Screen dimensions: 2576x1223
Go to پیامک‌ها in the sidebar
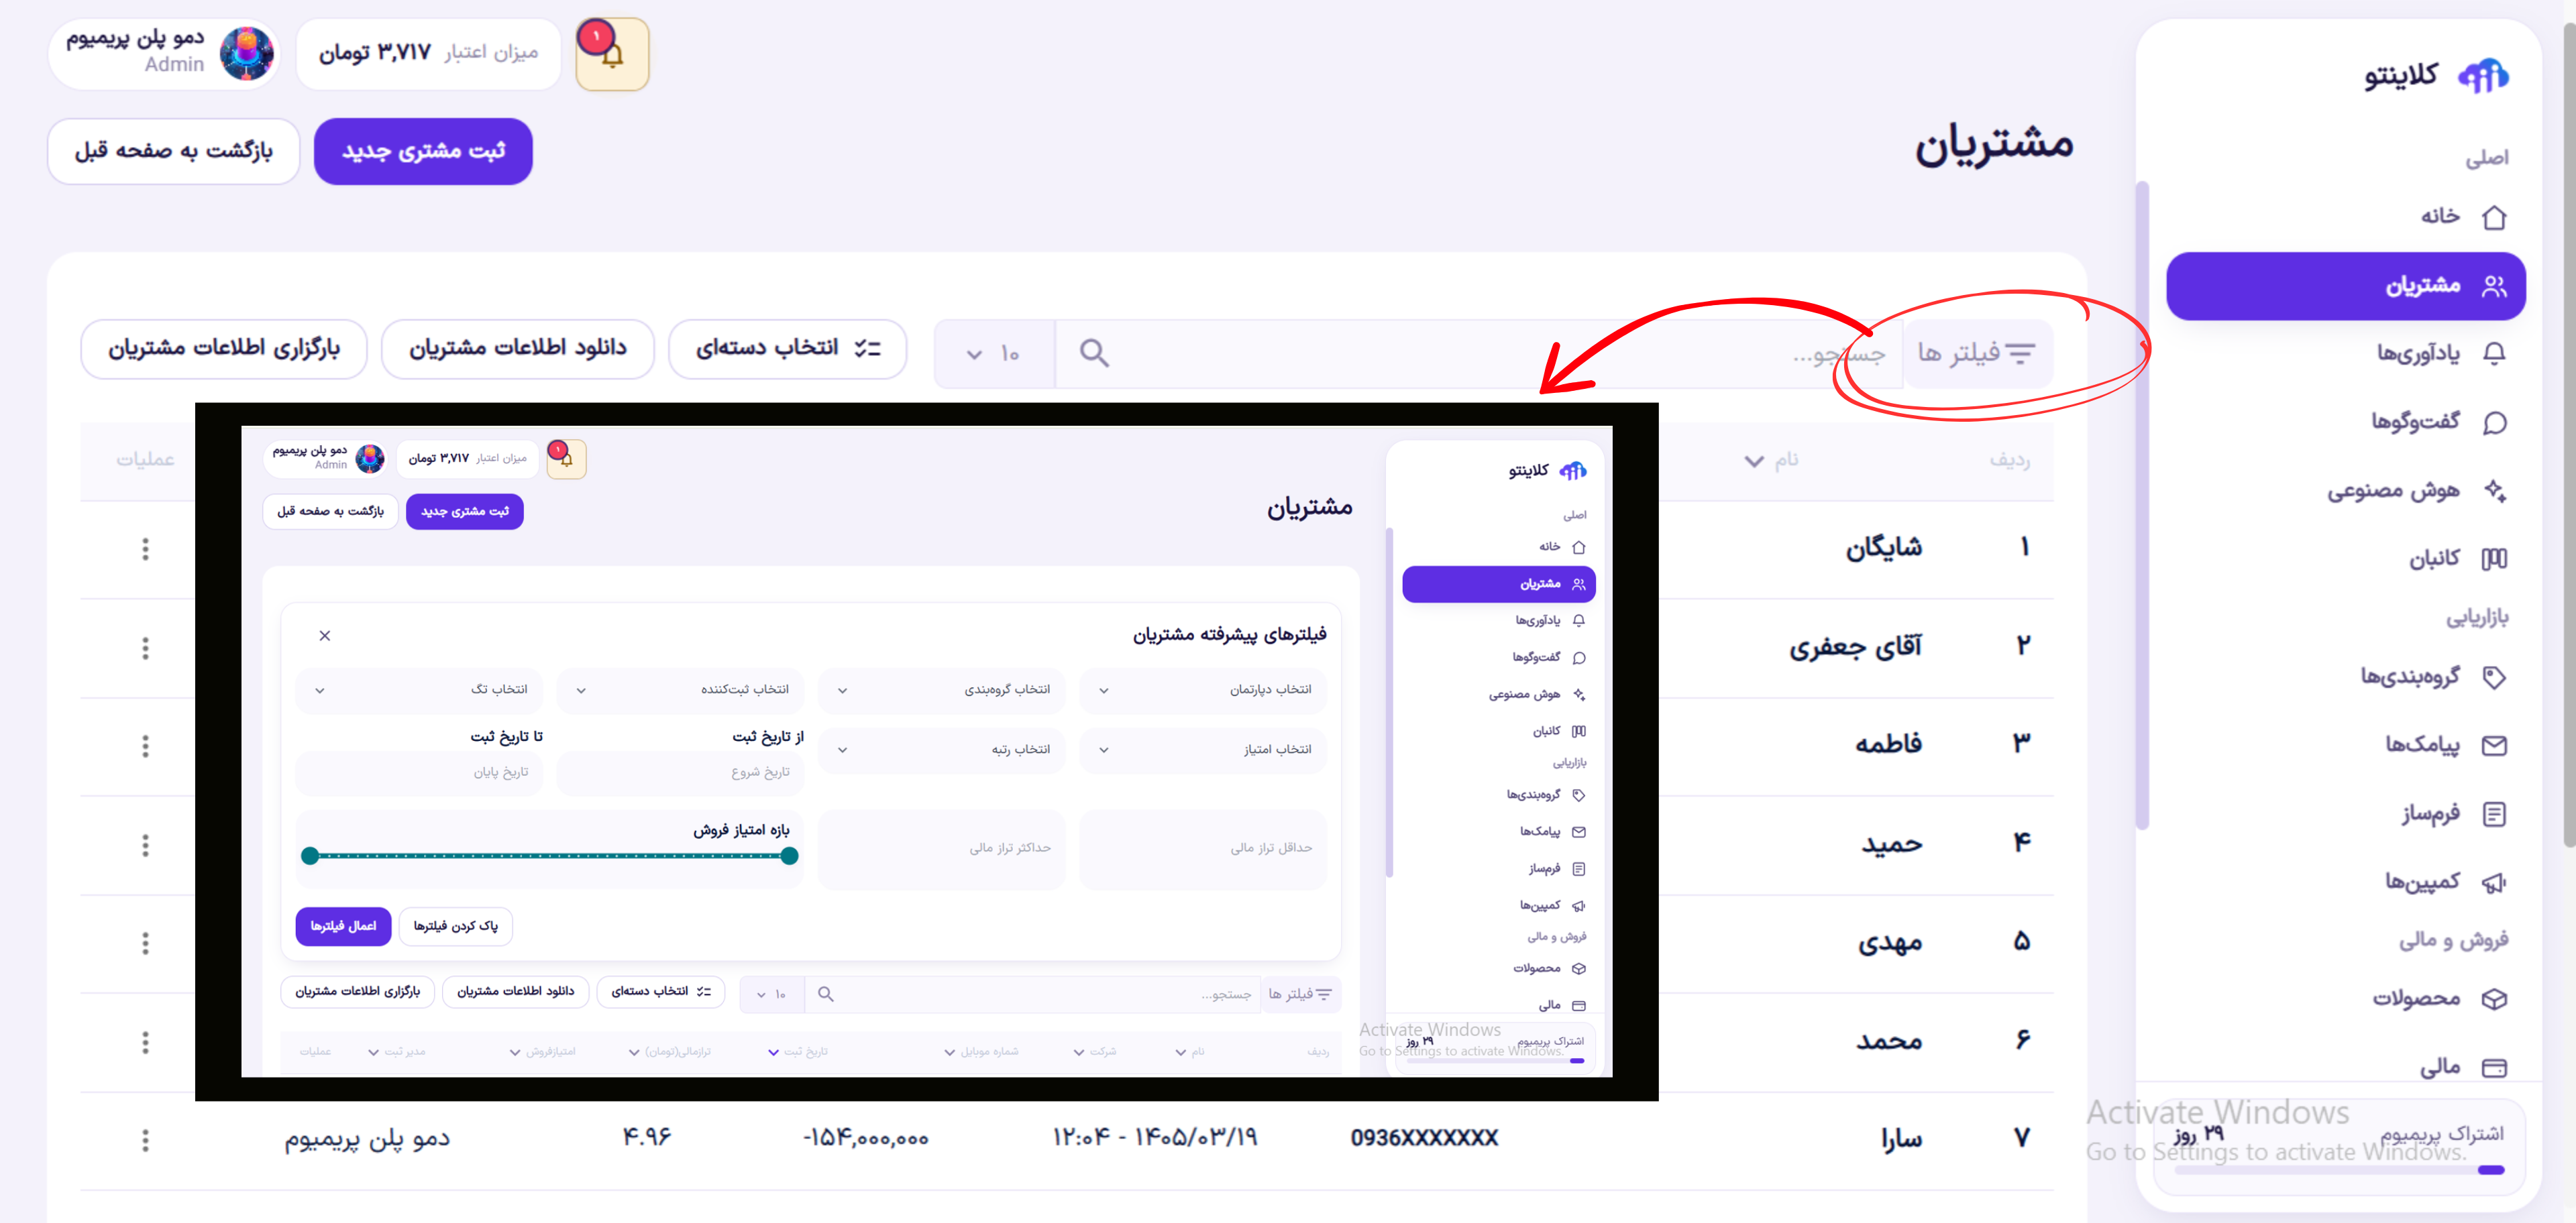[x=2346, y=746]
